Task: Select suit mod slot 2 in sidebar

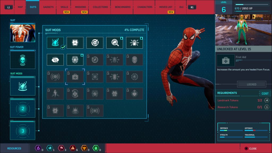Action: coord(23,108)
